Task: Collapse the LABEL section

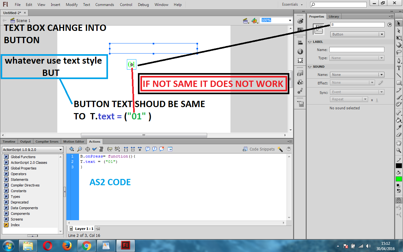Action: pos(310,42)
